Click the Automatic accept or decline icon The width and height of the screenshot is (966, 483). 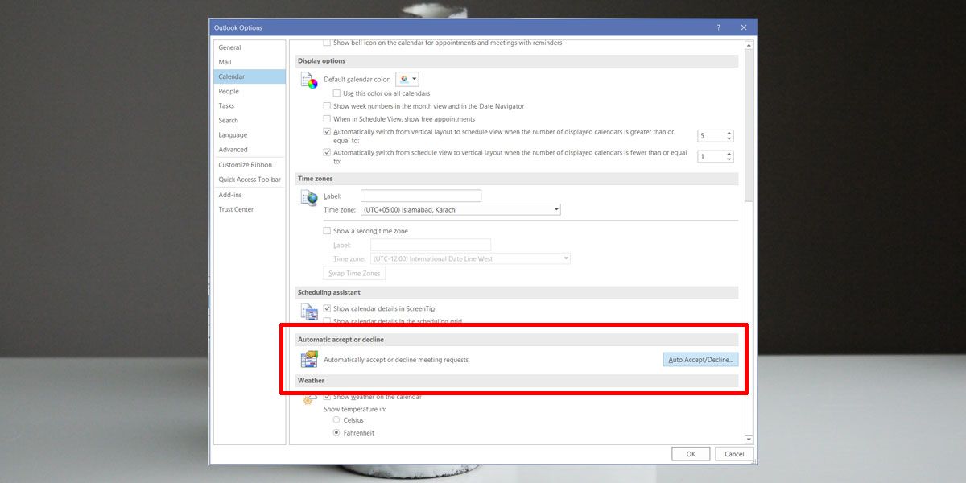[309, 359]
